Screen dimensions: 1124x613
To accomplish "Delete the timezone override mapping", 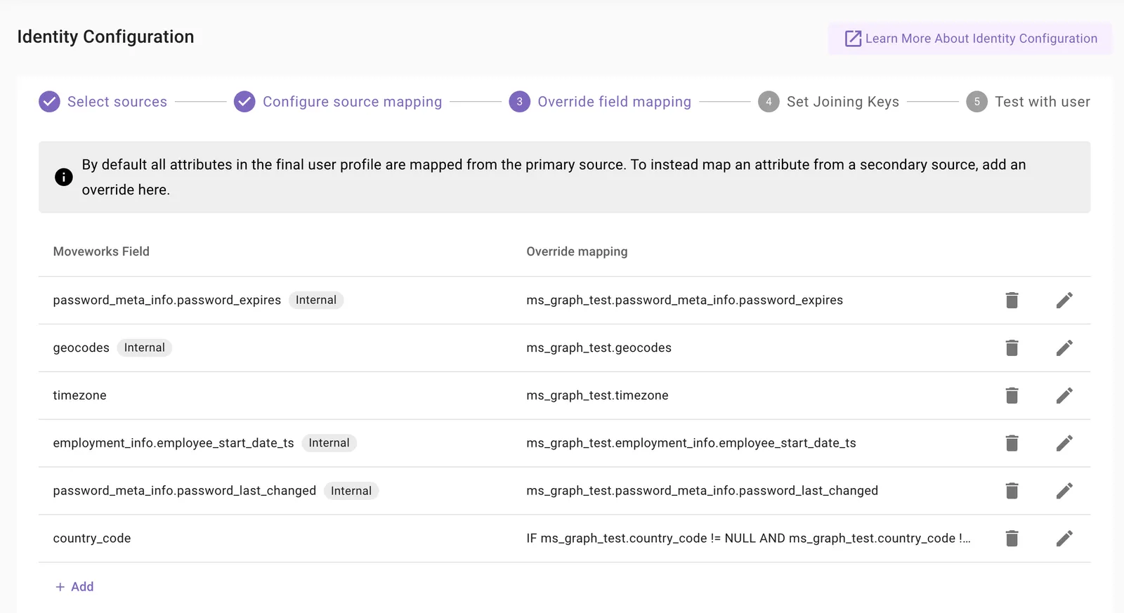I will [x=1012, y=396].
